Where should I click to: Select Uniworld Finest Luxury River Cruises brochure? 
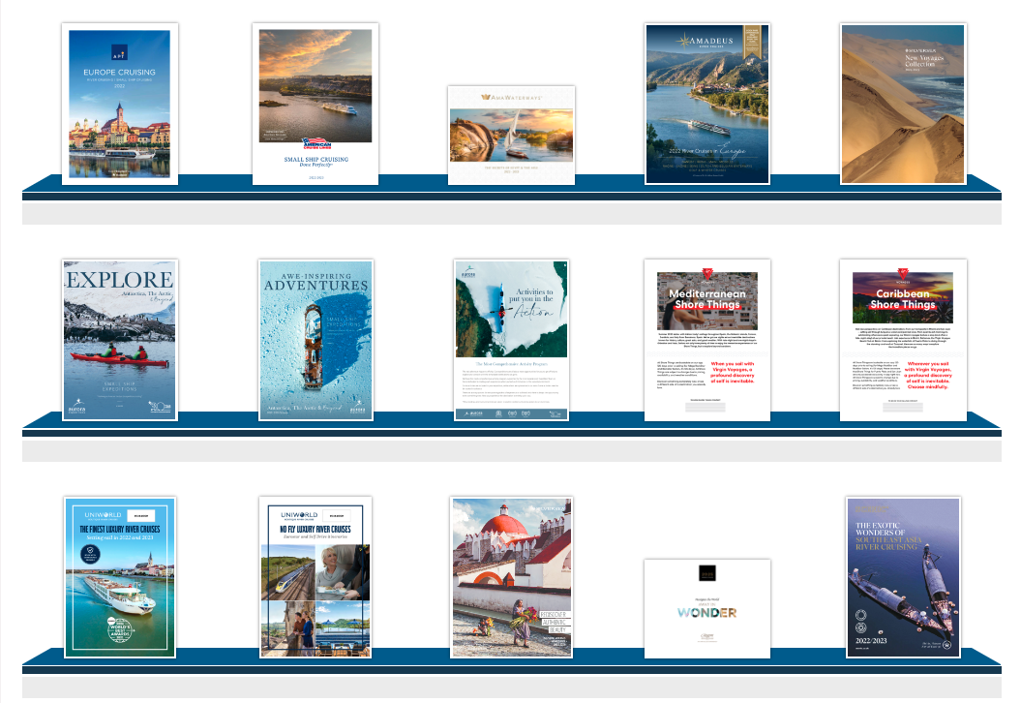pyautogui.click(x=120, y=577)
